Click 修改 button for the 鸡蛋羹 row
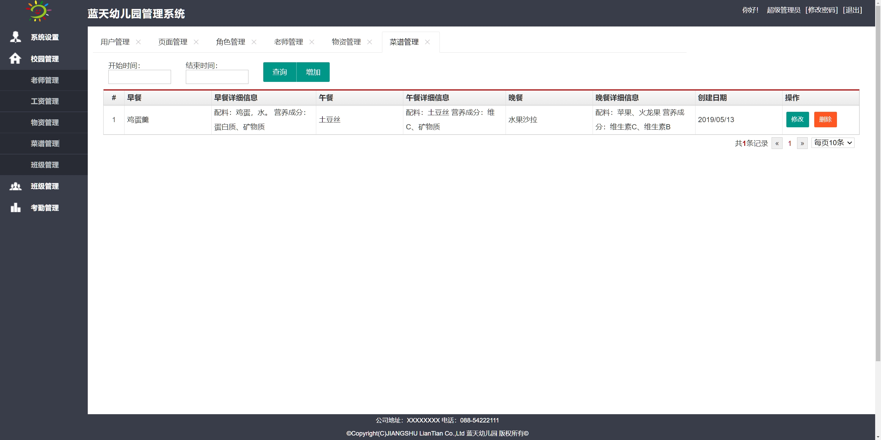Screen dimensions: 881x440 click(x=797, y=119)
